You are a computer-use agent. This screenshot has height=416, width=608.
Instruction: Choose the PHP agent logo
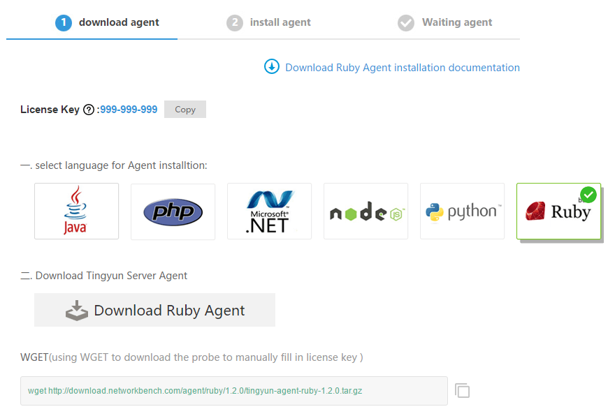173,211
